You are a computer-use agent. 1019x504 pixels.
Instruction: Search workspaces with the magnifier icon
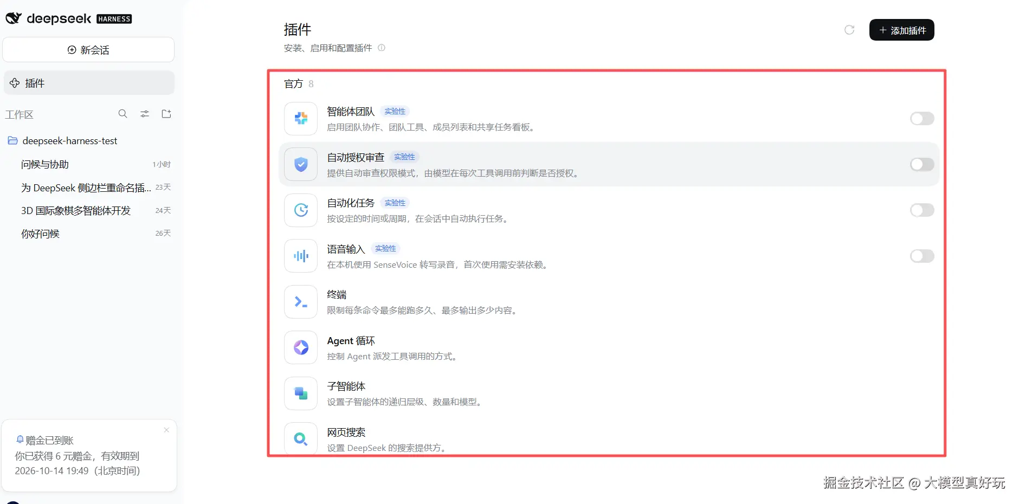123,114
